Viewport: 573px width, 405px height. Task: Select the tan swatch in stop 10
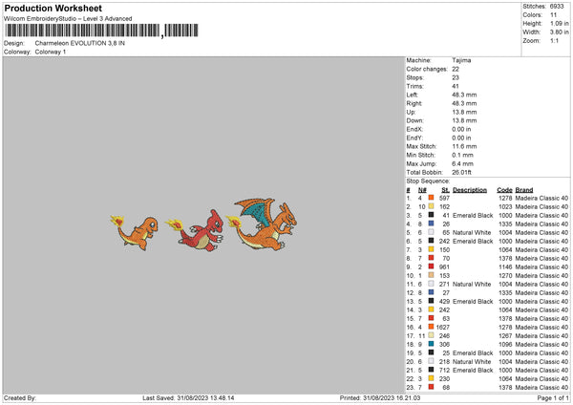[432, 275]
